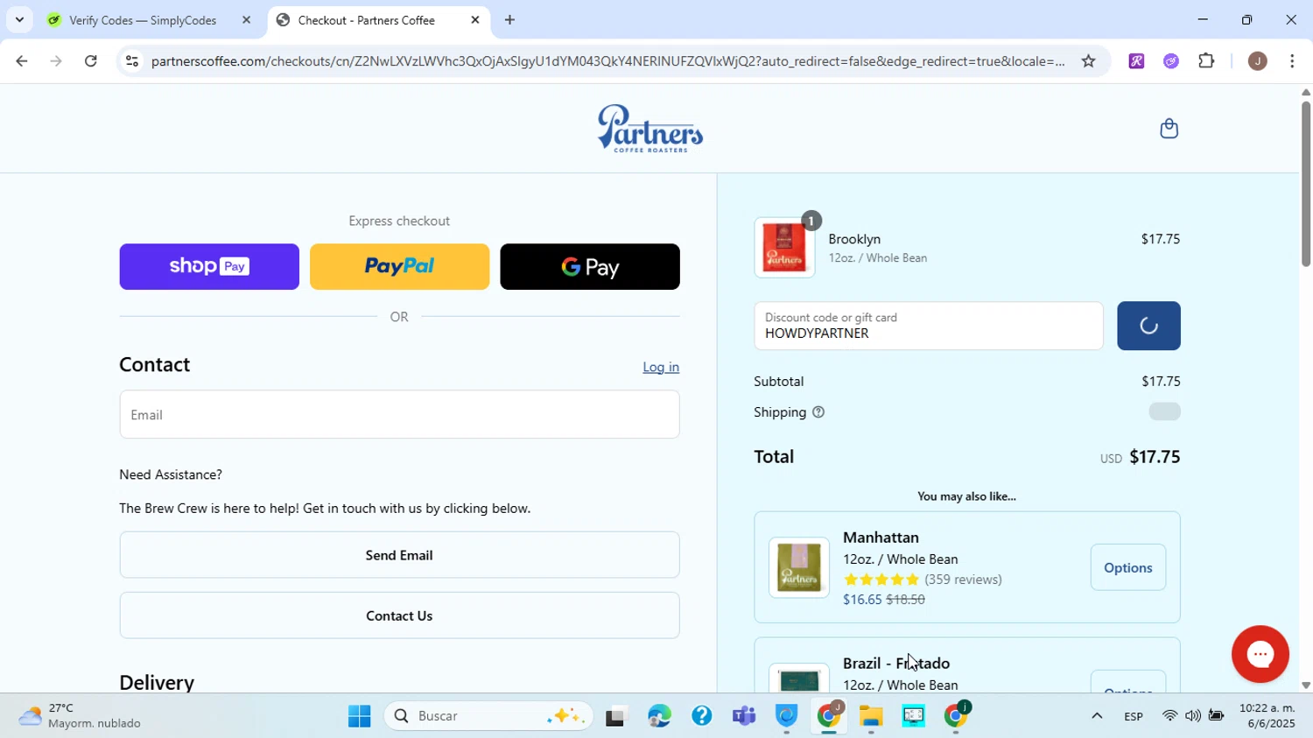Show shipping info help icon
The image size is (1313, 738).
click(x=818, y=412)
